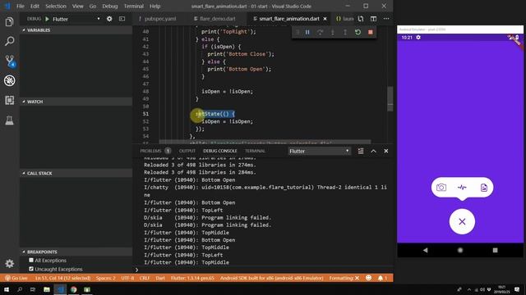Open the Flutter console selector dropdown
Viewport: 526px width, 295px height.
click(319, 151)
